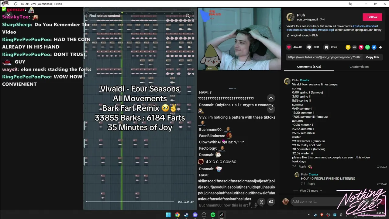Open Steam from the taskbar
The image size is (389, 219).
point(186,215)
